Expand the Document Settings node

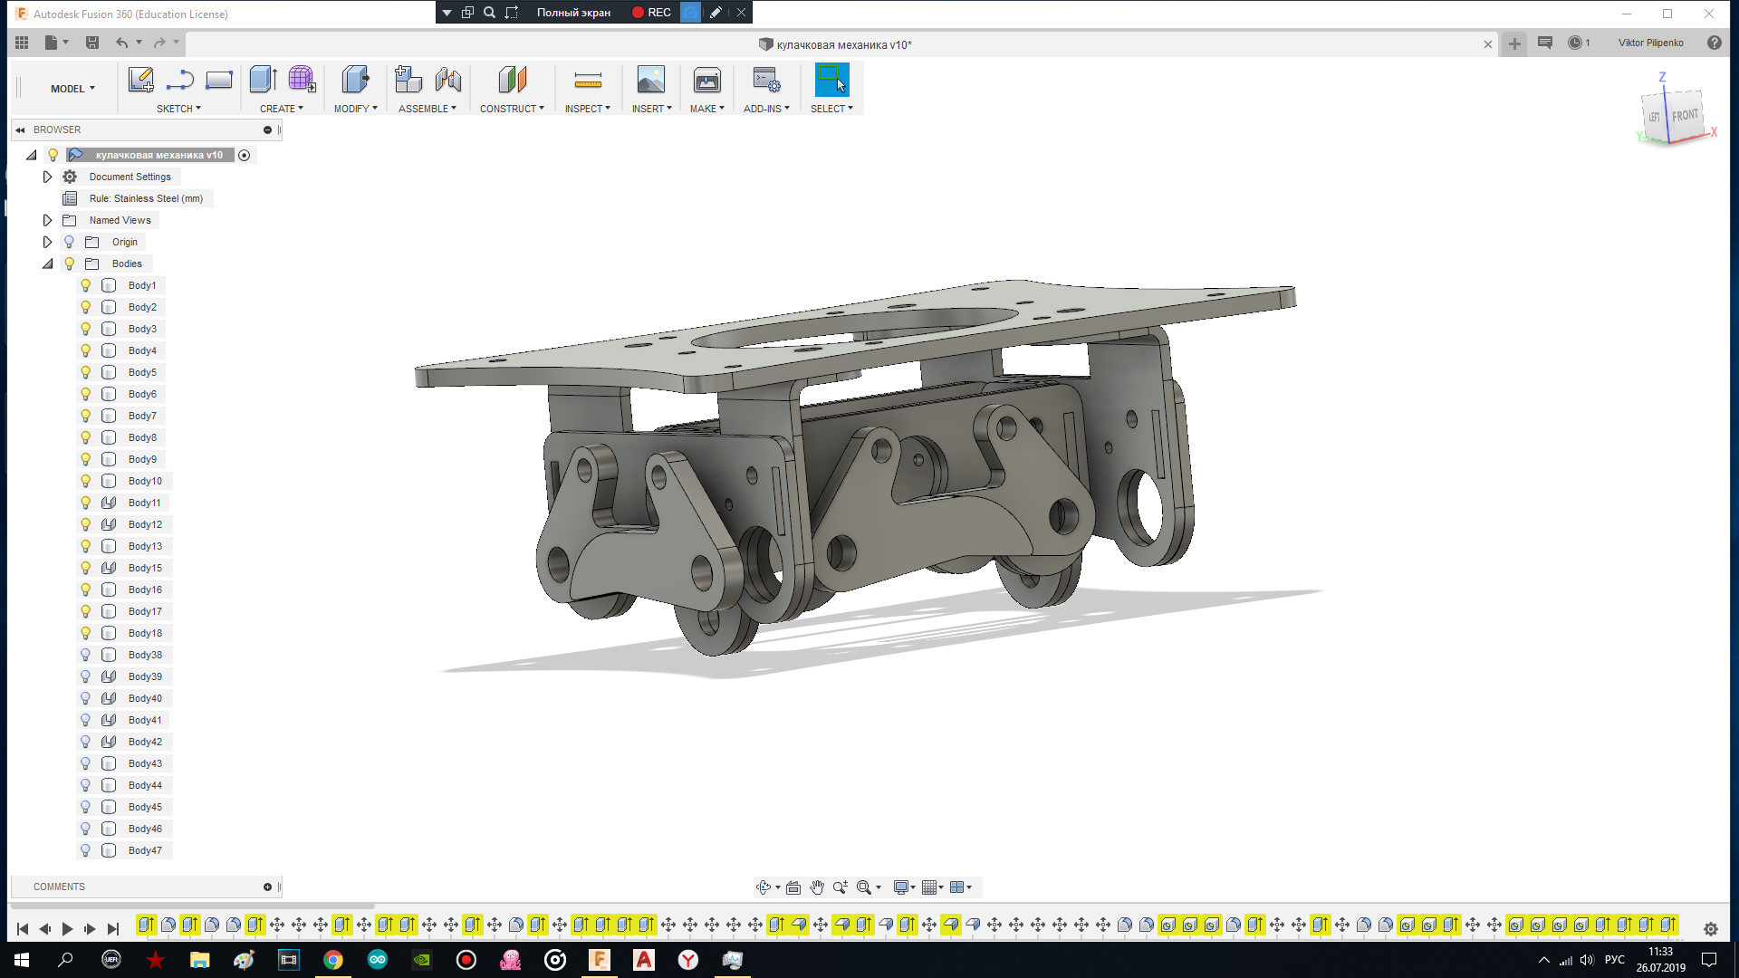[x=48, y=177]
